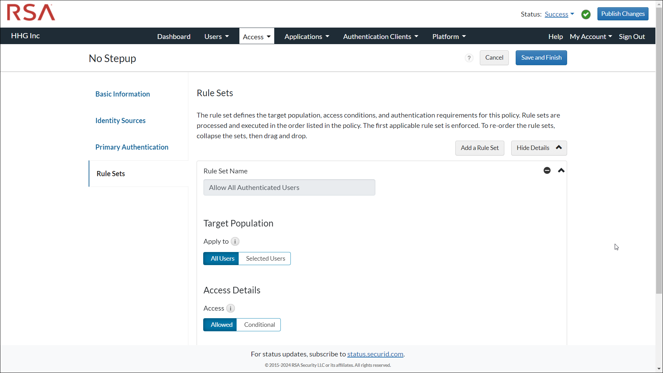
Task: Select Selected Users in Apply to
Action: pyautogui.click(x=265, y=258)
